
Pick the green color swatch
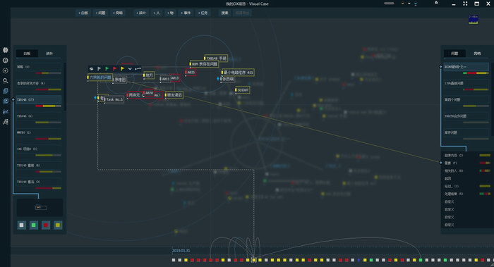point(34,225)
